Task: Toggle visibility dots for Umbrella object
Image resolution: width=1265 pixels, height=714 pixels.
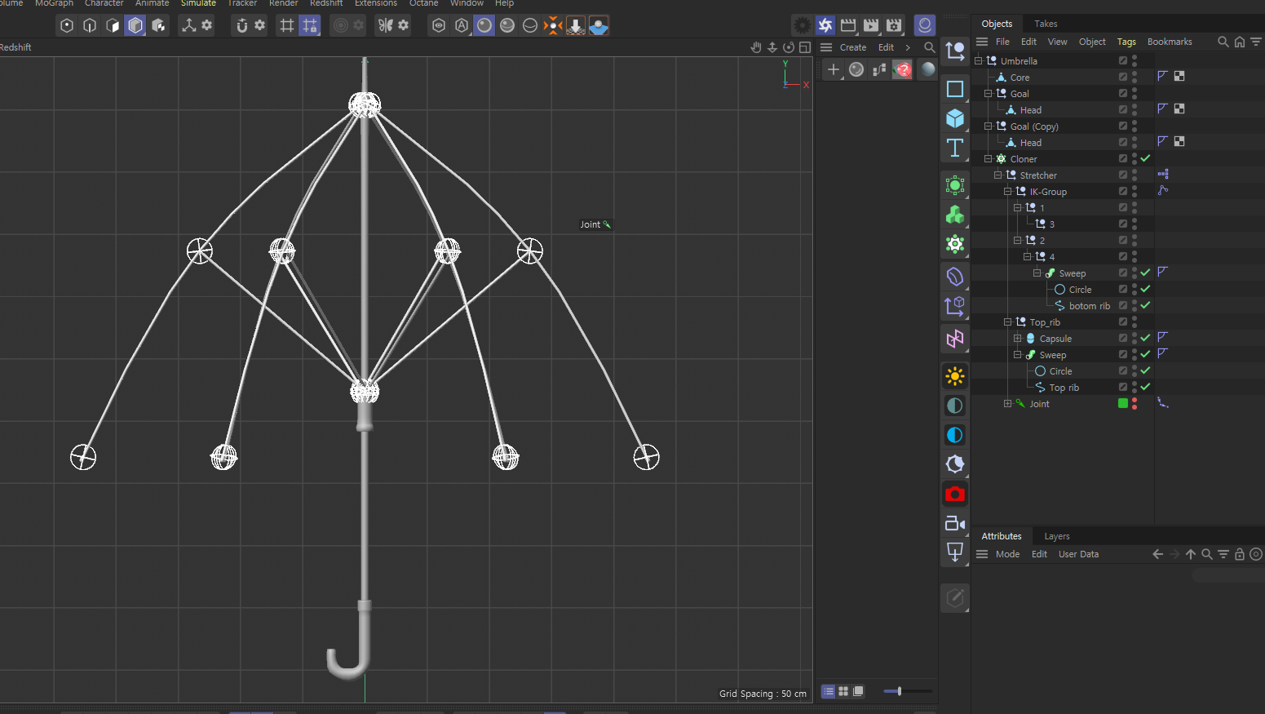Action: tap(1135, 60)
